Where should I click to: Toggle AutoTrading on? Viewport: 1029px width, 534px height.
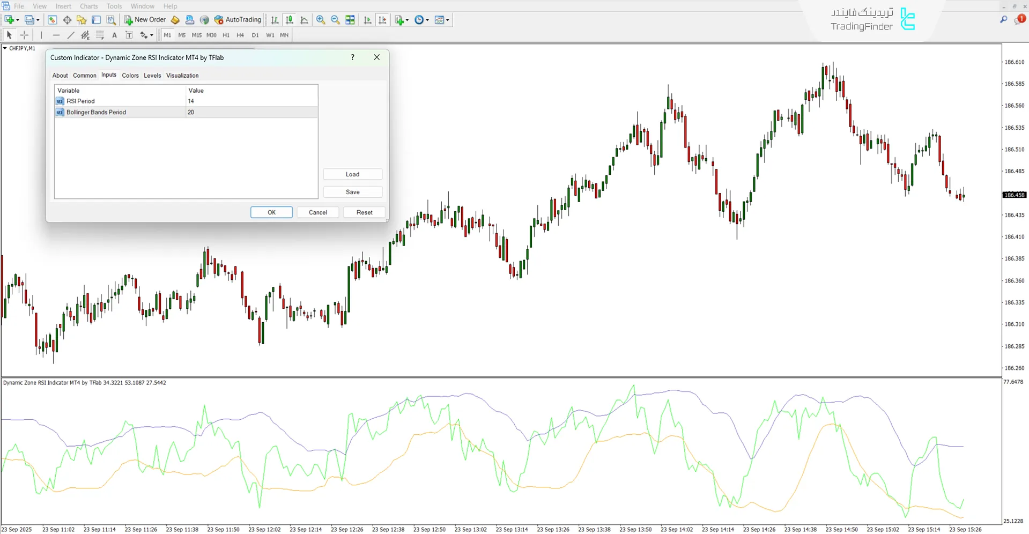point(238,19)
